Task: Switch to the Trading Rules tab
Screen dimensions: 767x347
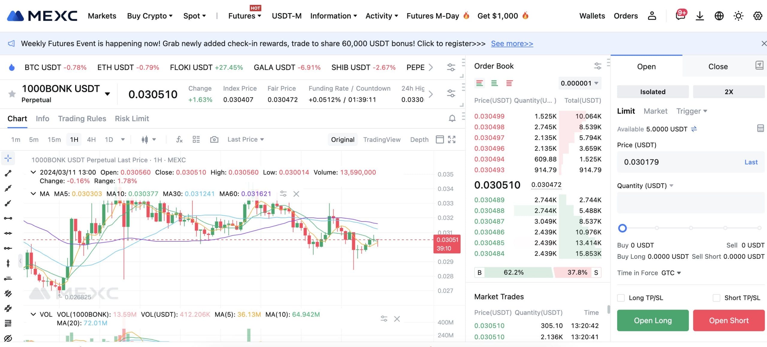Action: coord(82,119)
